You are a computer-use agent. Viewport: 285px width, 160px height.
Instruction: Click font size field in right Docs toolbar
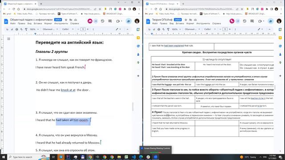pos(225,29)
